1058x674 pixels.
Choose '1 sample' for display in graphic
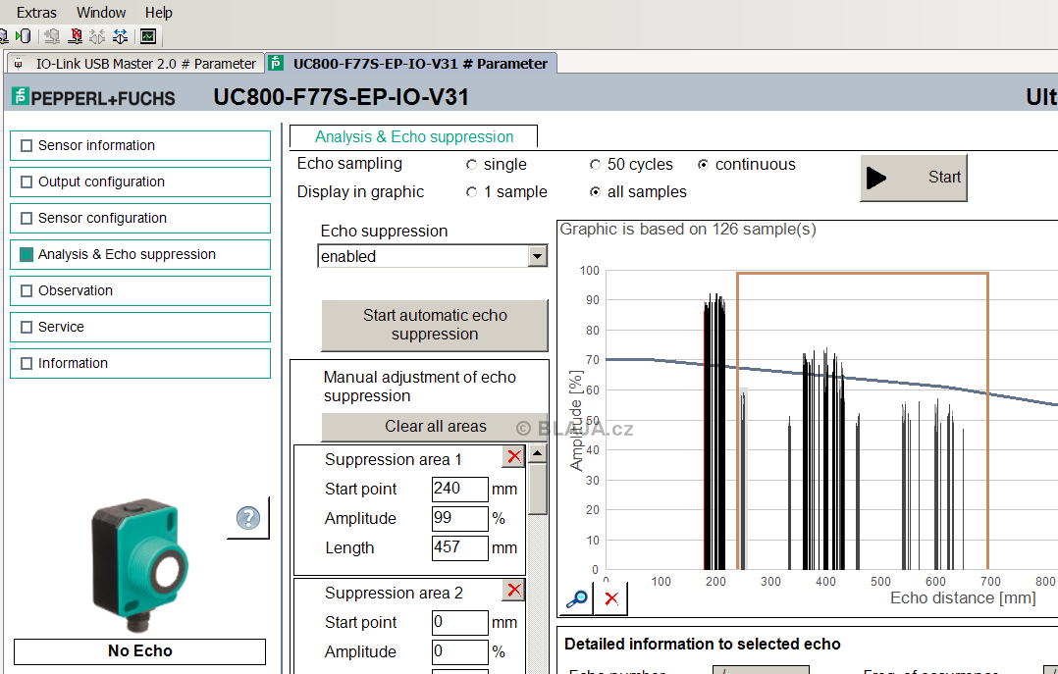click(472, 192)
